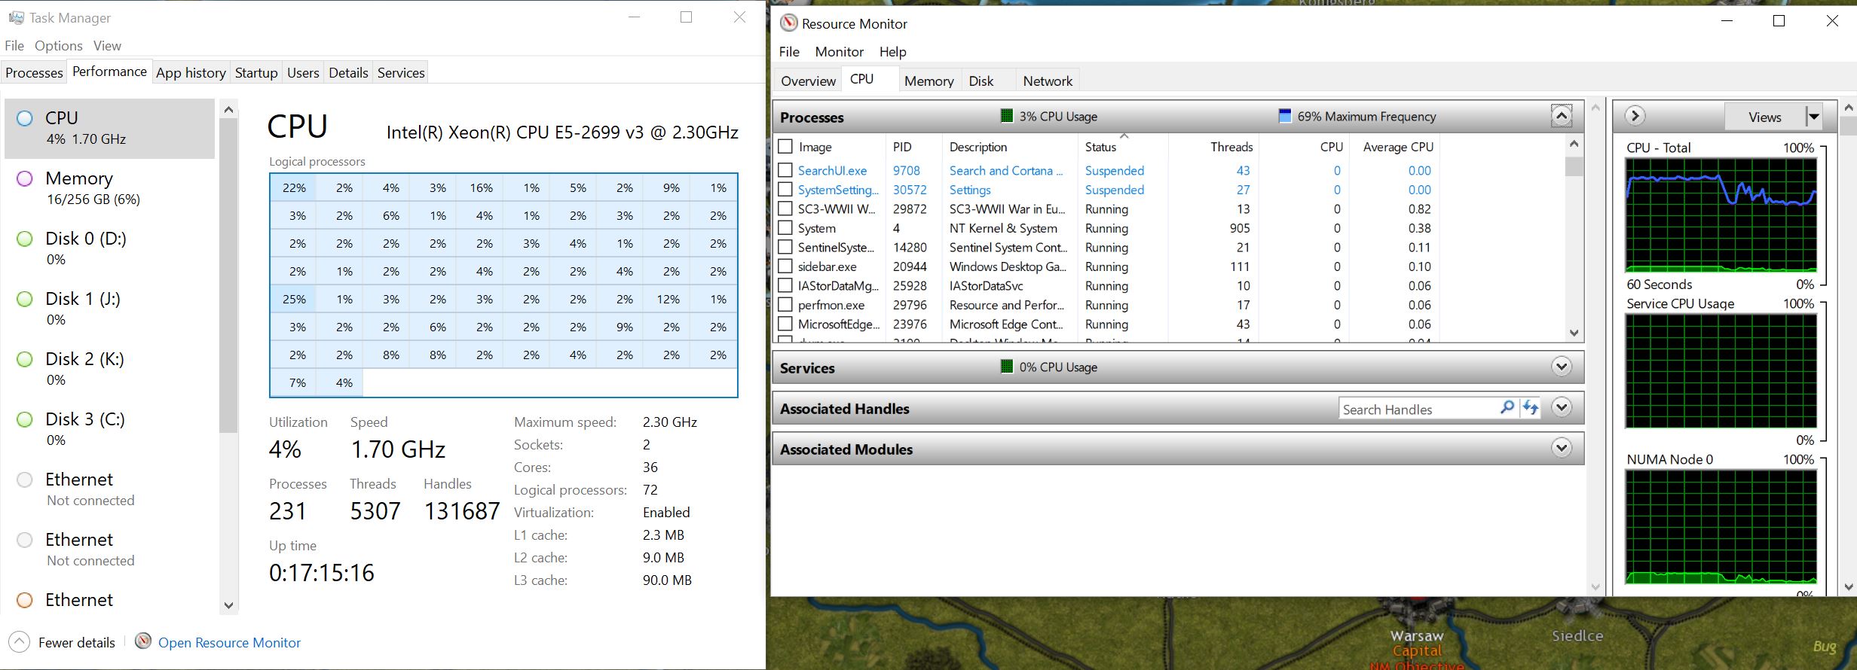Viewport: 1857px width, 670px height.
Task: Click the CPU - Total graph
Action: coord(1721,215)
